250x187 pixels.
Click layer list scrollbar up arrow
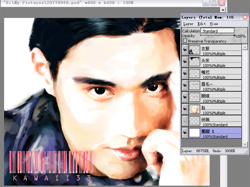(245, 47)
